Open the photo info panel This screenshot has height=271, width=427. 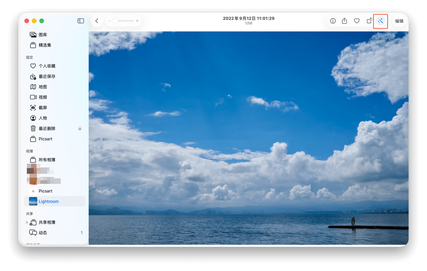[x=333, y=21]
